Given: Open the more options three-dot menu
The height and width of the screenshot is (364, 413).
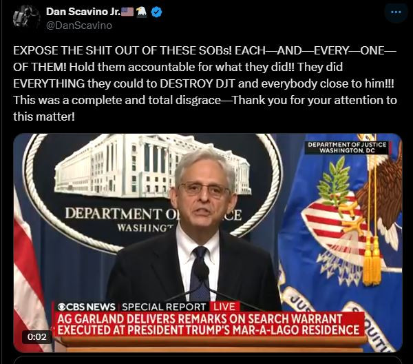Looking at the screenshot, I should pyautogui.click(x=396, y=12).
